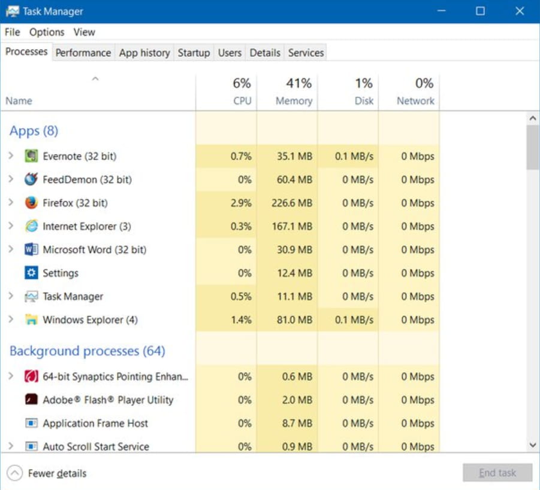Click Windows Explorer's 81.0 MB memory value
This screenshot has height=490, width=540.
click(294, 320)
